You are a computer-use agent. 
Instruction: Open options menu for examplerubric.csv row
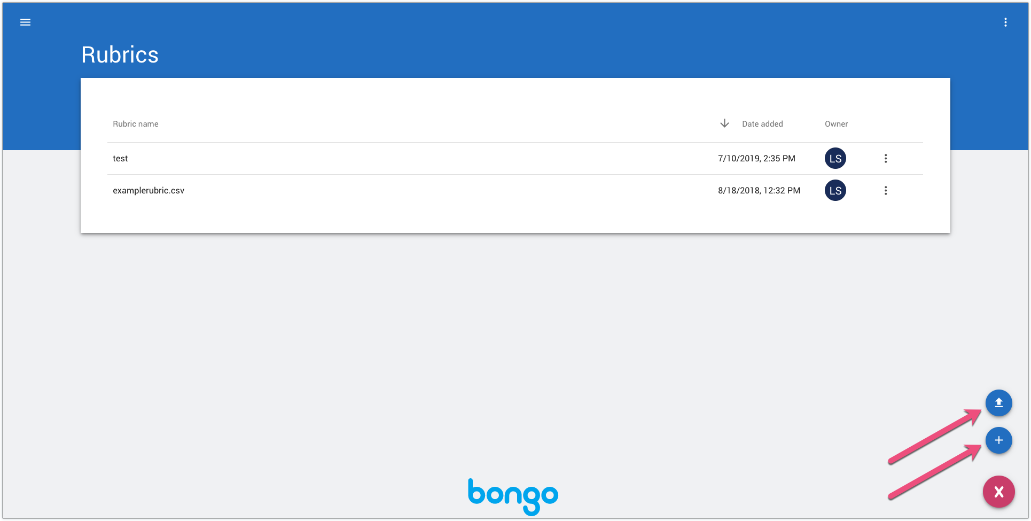886,191
